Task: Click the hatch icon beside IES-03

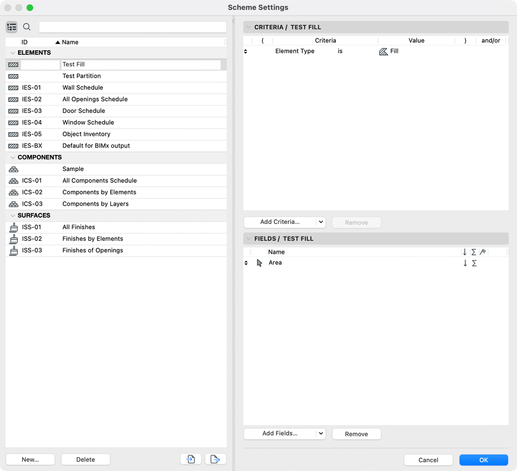Action: tap(13, 111)
